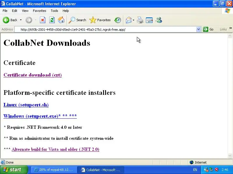Click the green Go button
This screenshot has width=233, height=174.
pos(208,29)
